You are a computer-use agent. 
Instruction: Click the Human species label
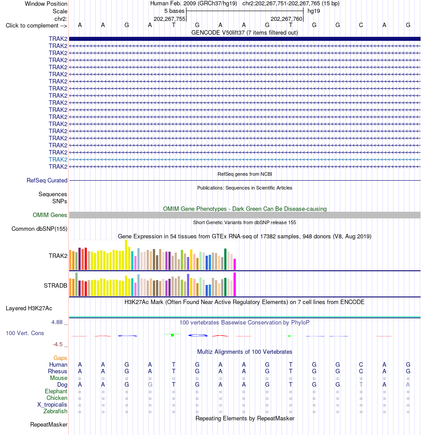pyautogui.click(x=58, y=364)
